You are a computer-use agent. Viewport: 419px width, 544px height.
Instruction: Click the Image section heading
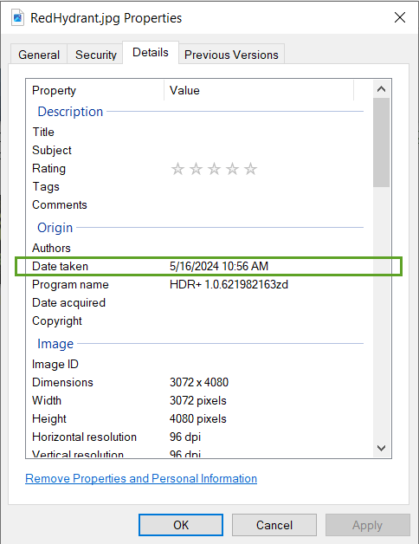pyautogui.click(x=55, y=344)
